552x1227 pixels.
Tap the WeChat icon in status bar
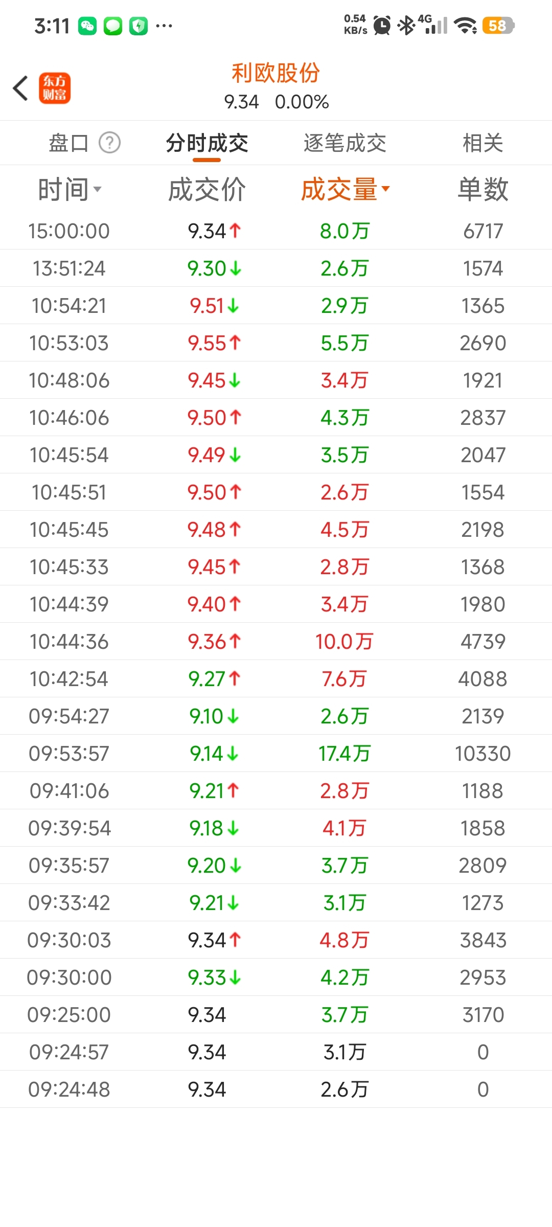coord(87,26)
